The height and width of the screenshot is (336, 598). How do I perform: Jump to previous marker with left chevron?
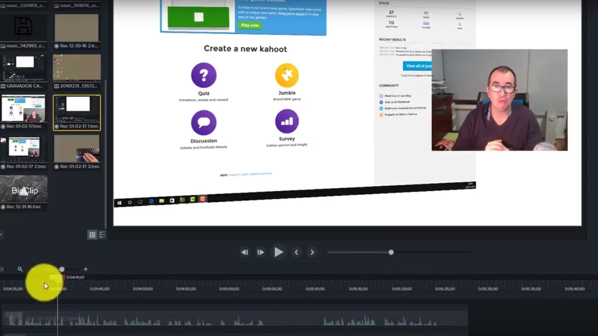[x=296, y=252]
